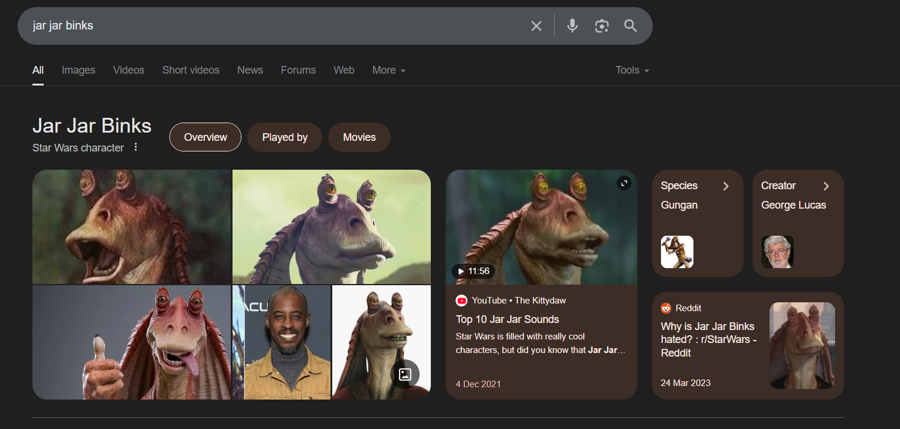
Task: Select the Overview chip
Action: (x=205, y=137)
